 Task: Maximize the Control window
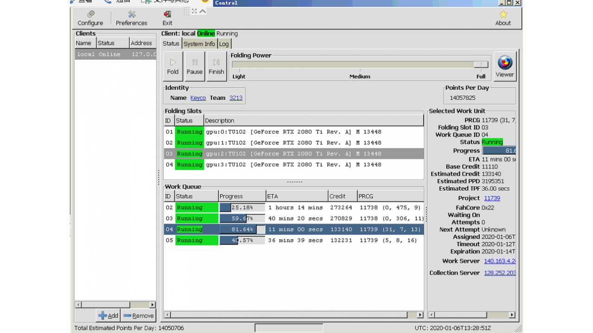click(x=510, y=3)
